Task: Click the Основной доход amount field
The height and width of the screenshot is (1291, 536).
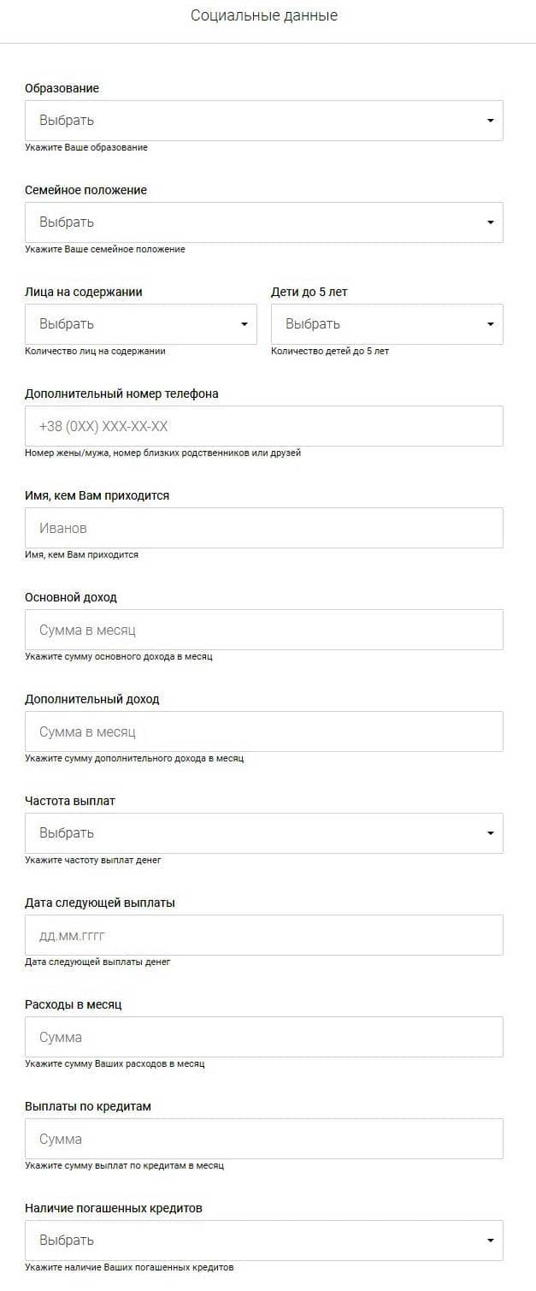Action: click(263, 630)
